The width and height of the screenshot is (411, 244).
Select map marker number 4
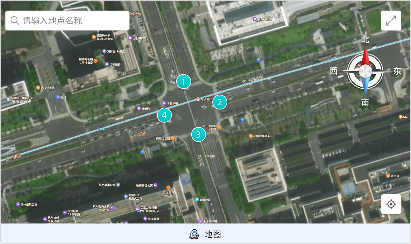pyautogui.click(x=164, y=115)
